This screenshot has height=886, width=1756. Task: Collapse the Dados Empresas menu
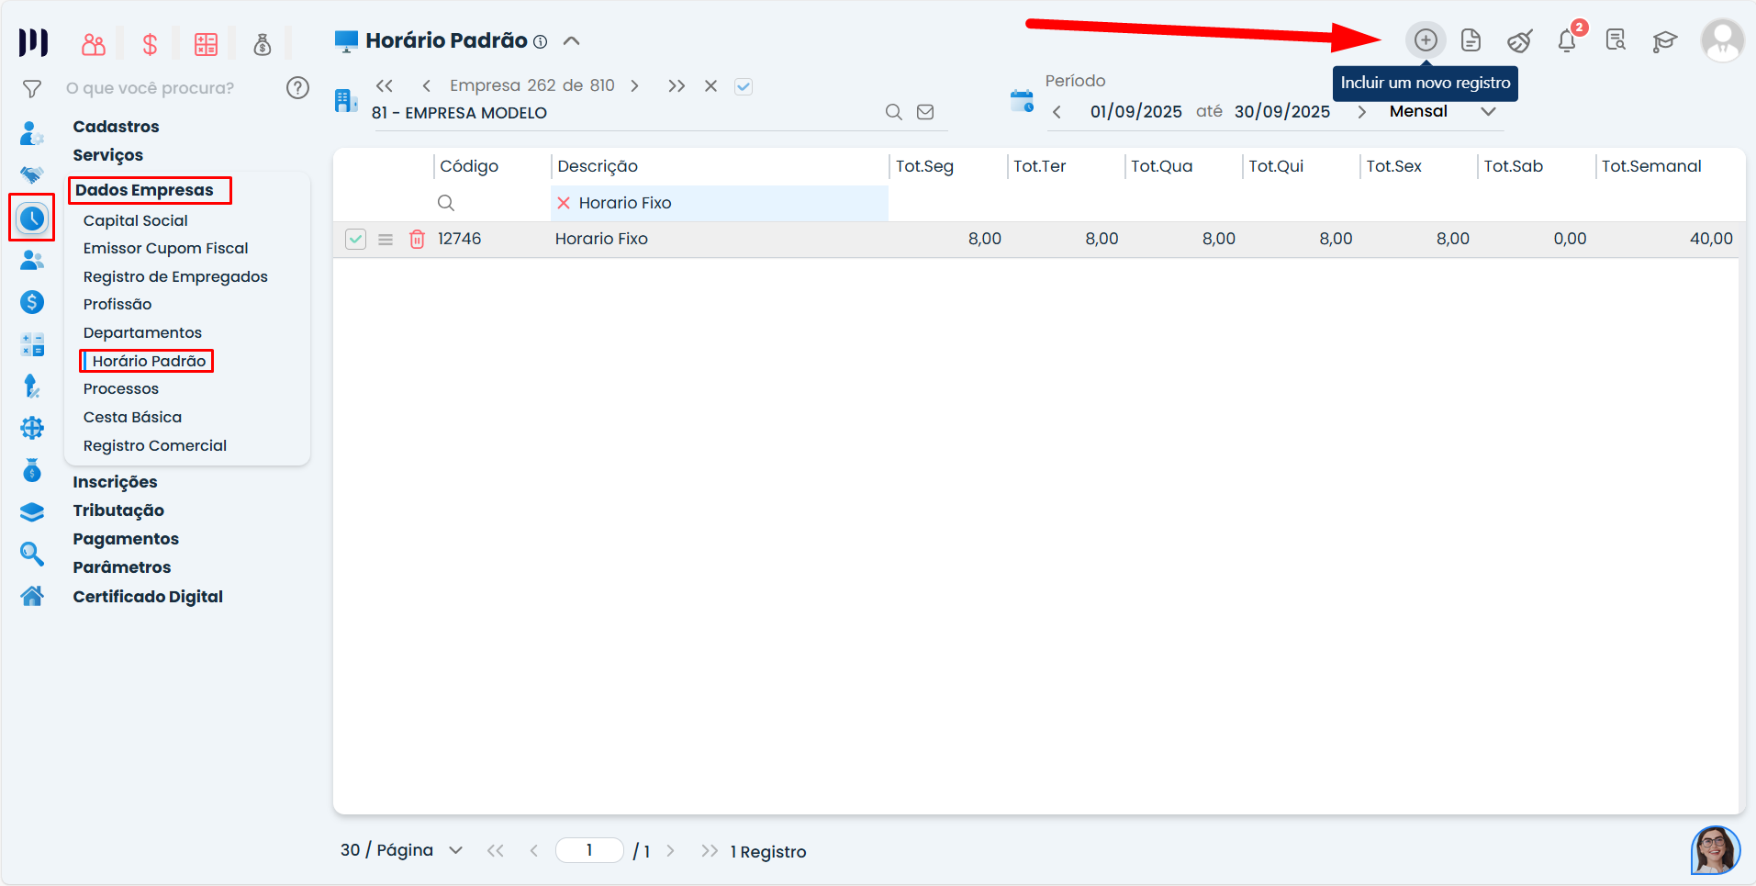click(144, 190)
